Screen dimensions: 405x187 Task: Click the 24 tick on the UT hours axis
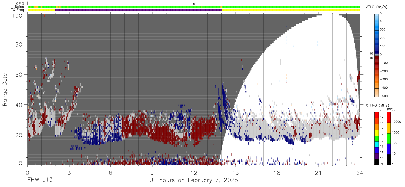pos(360,172)
